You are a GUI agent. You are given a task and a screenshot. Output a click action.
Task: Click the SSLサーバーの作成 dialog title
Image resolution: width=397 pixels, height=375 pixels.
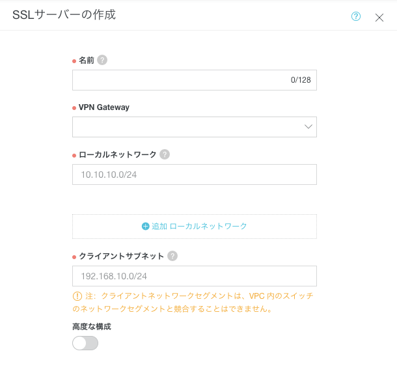[x=64, y=15]
